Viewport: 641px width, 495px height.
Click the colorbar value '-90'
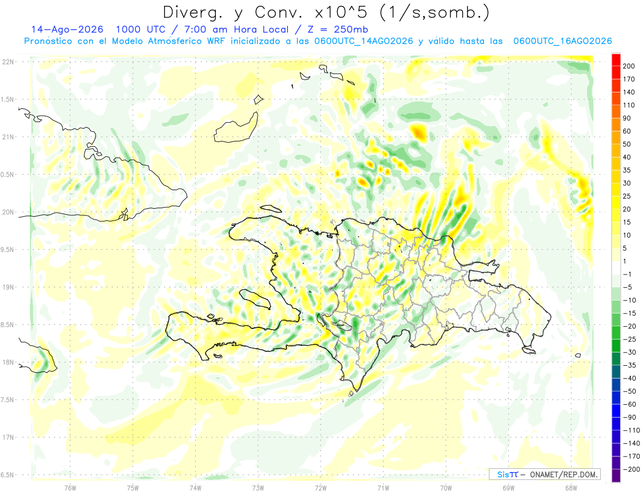point(629,418)
